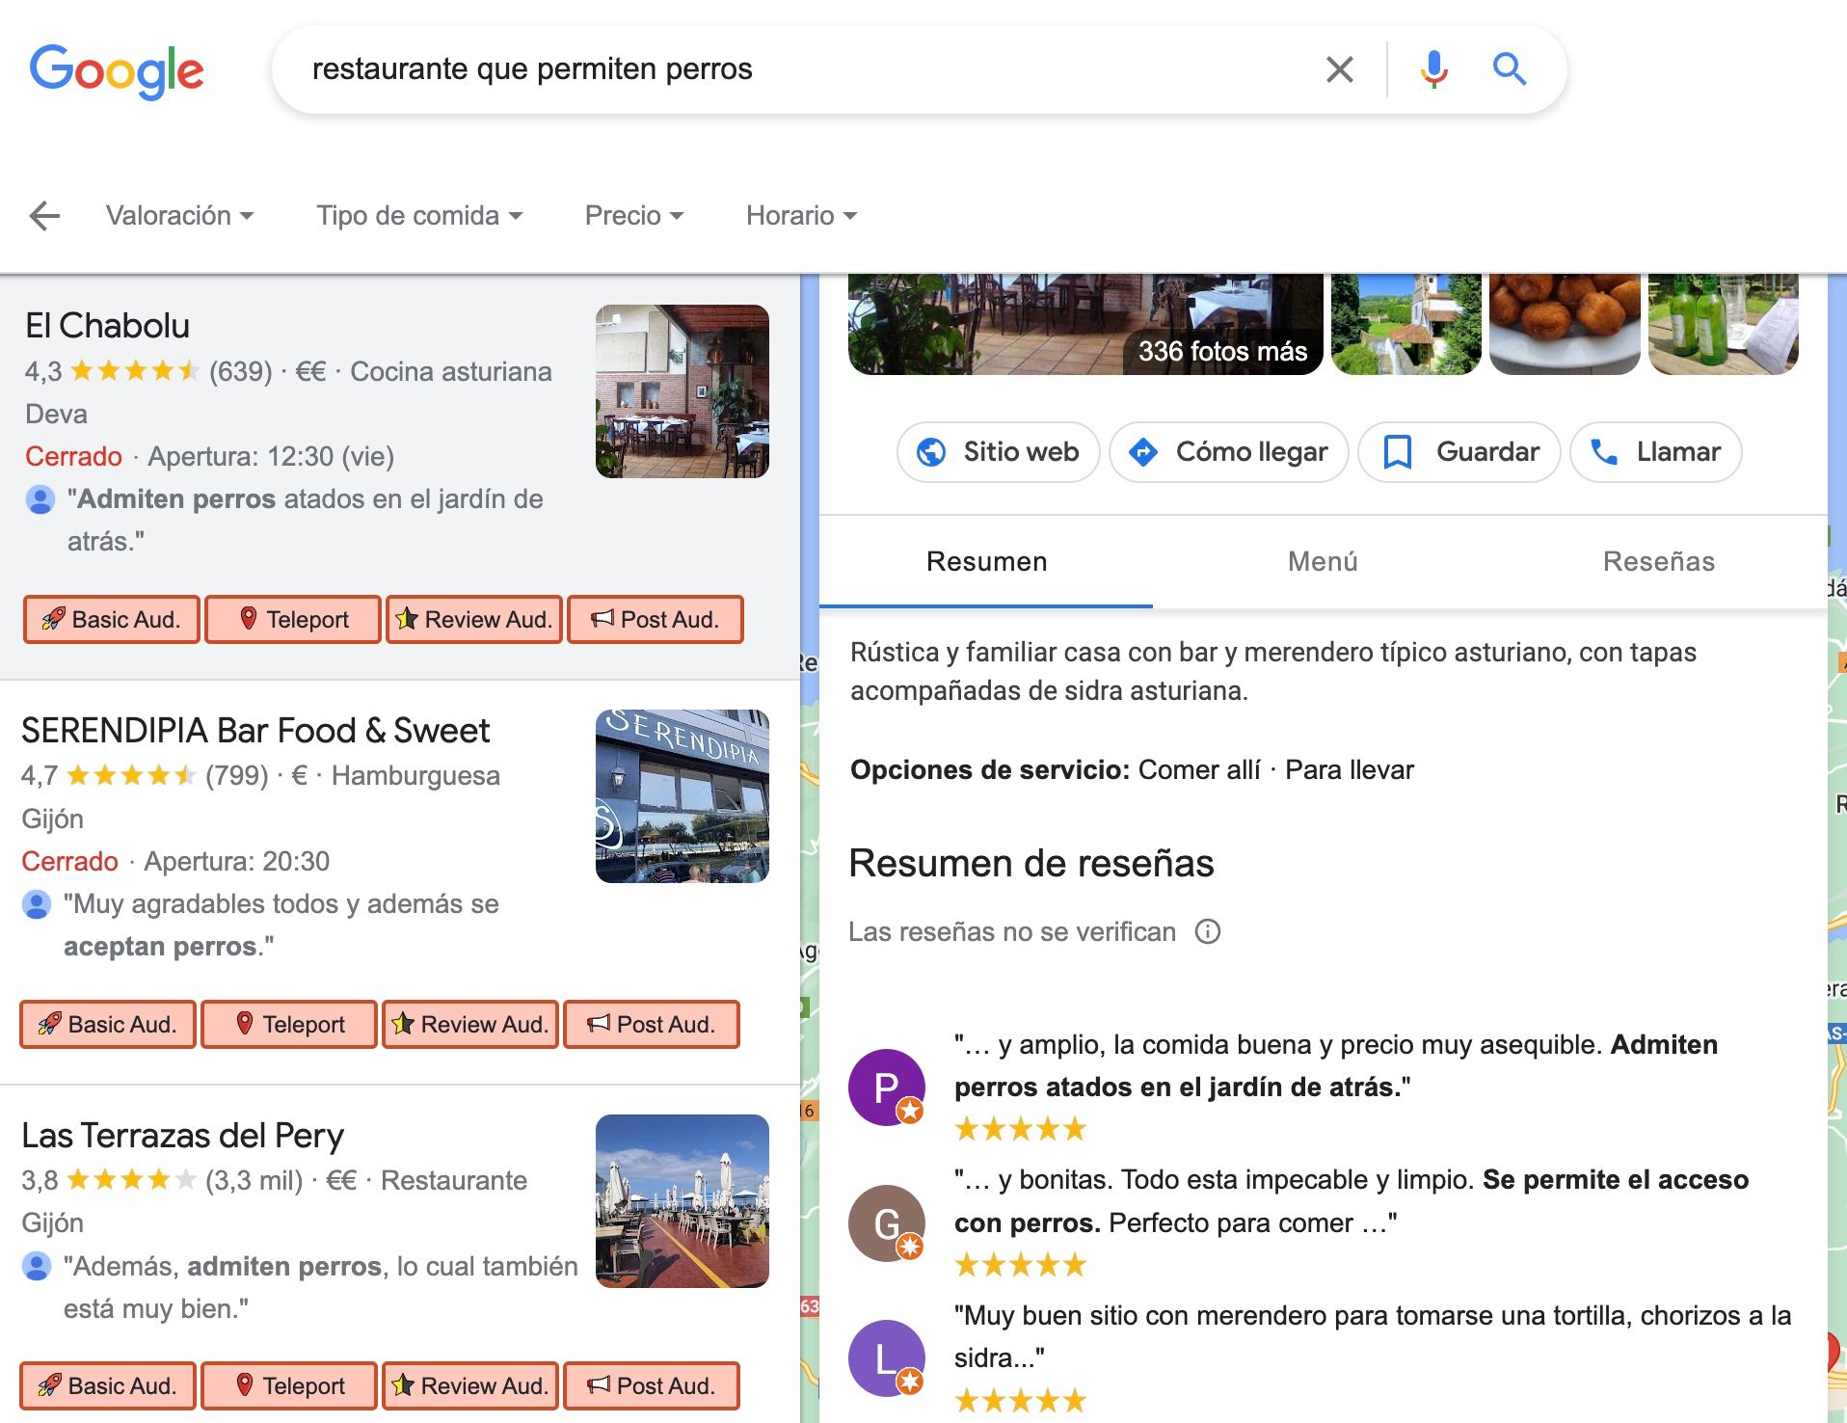Go back using the left arrow
Screen dimensions: 1847x1423
coord(44,216)
